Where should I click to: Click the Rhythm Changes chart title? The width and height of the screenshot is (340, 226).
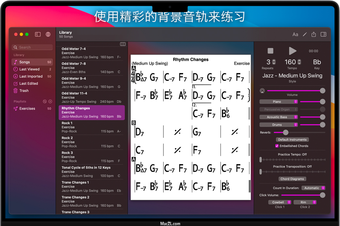[x=191, y=60]
